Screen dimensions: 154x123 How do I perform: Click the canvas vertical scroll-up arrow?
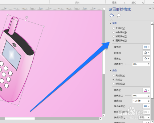104,9
